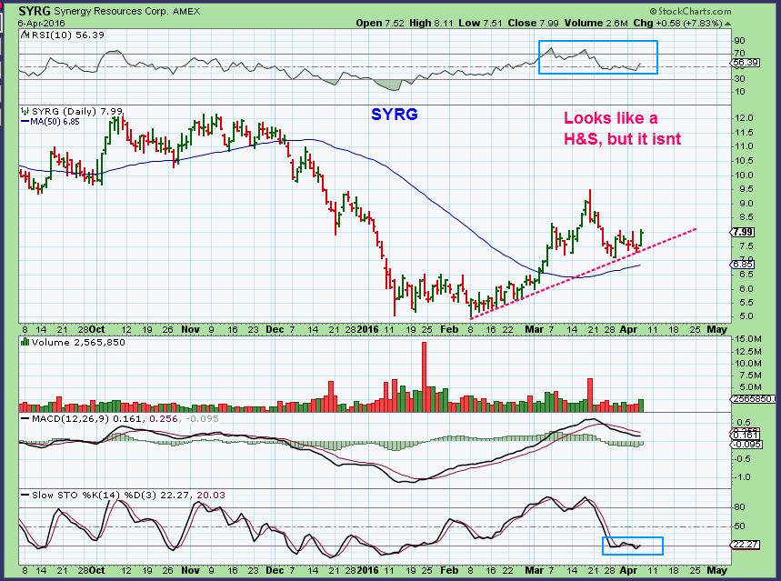Click the -0.095 MACD histogram axis tag

point(747,444)
